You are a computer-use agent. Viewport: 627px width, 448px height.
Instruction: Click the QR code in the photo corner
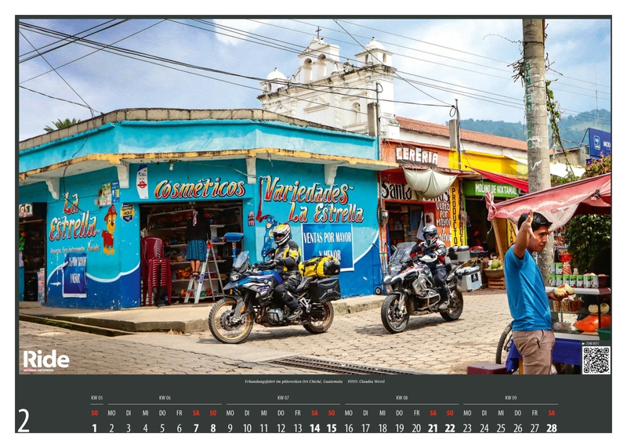click(x=596, y=359)
